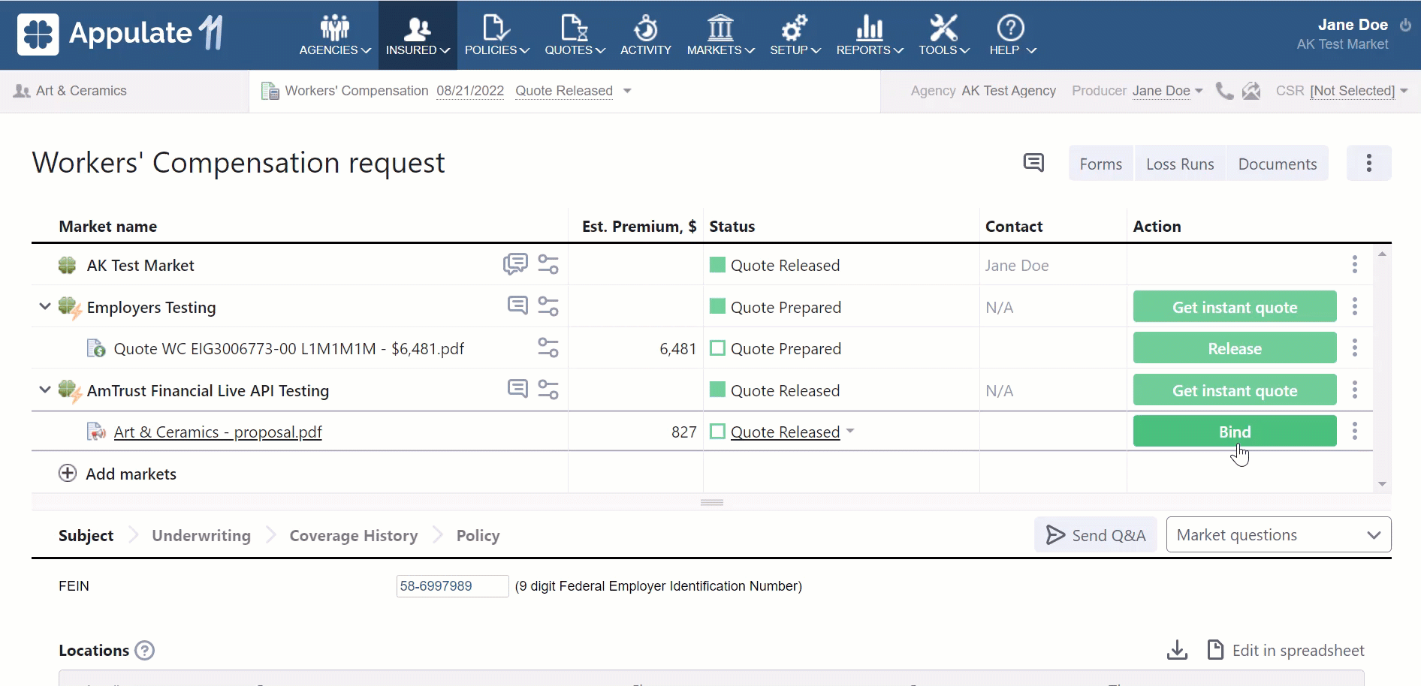Open the Tools menu
This screenshot has height=686, width=1421.
(944, 35)
